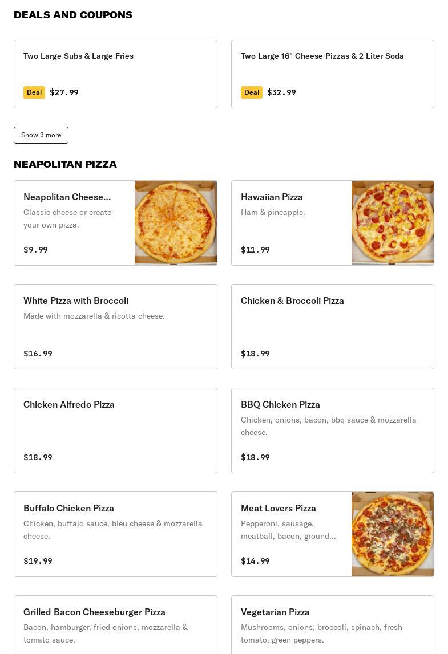Click the Meat Lovers Pizza image
Screen dimensions: 448x654
point(393,534)
